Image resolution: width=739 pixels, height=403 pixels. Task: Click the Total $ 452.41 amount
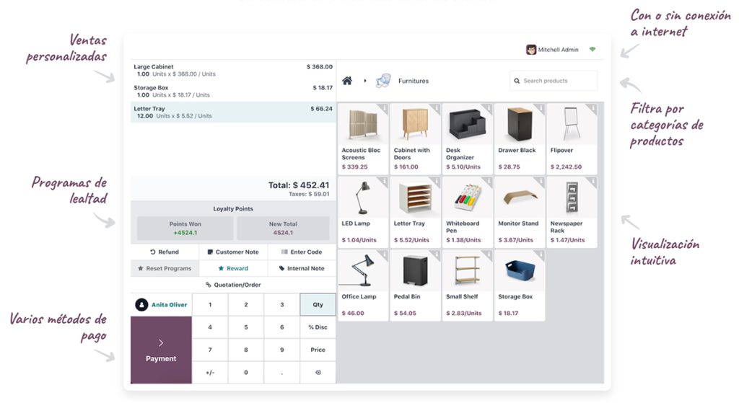coord(299,185)
